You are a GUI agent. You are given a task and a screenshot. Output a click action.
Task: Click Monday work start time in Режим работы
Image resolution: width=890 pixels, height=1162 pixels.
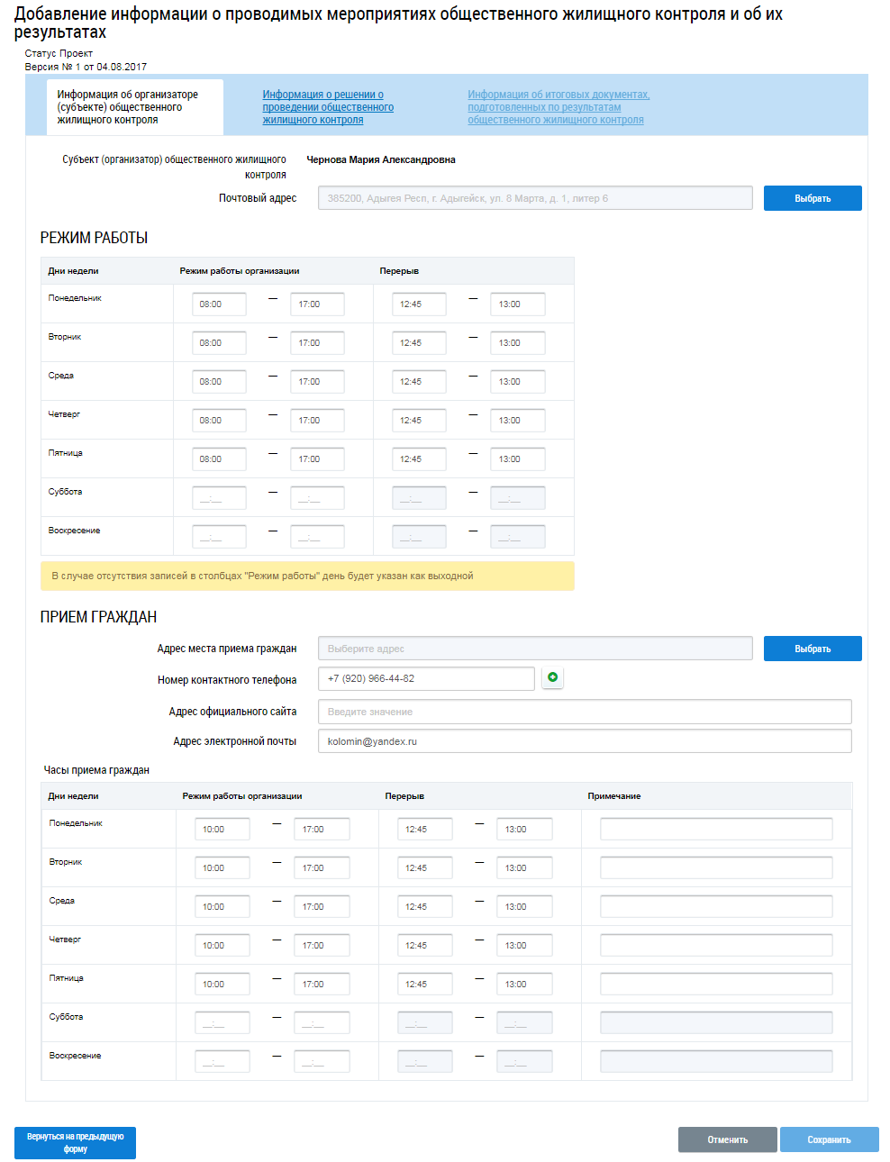[x=219, y=304]
